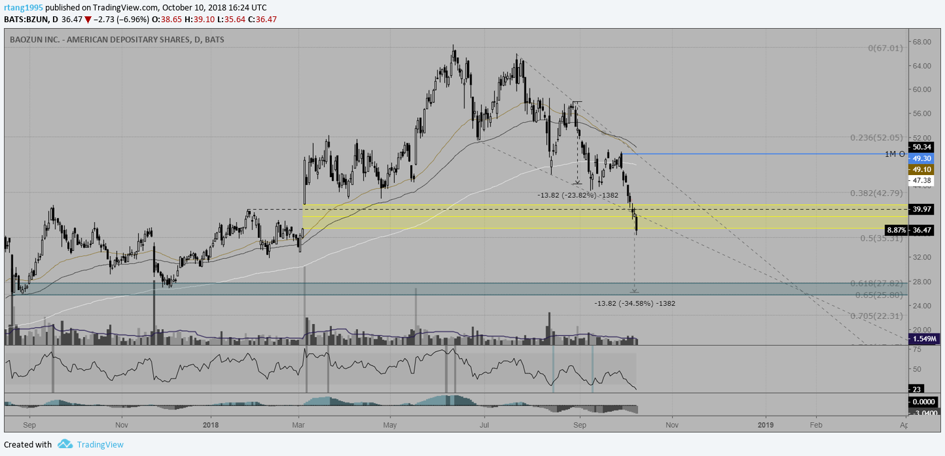Click the 2019 time axis label
The image size is (945, 456).
coord(766,424)
